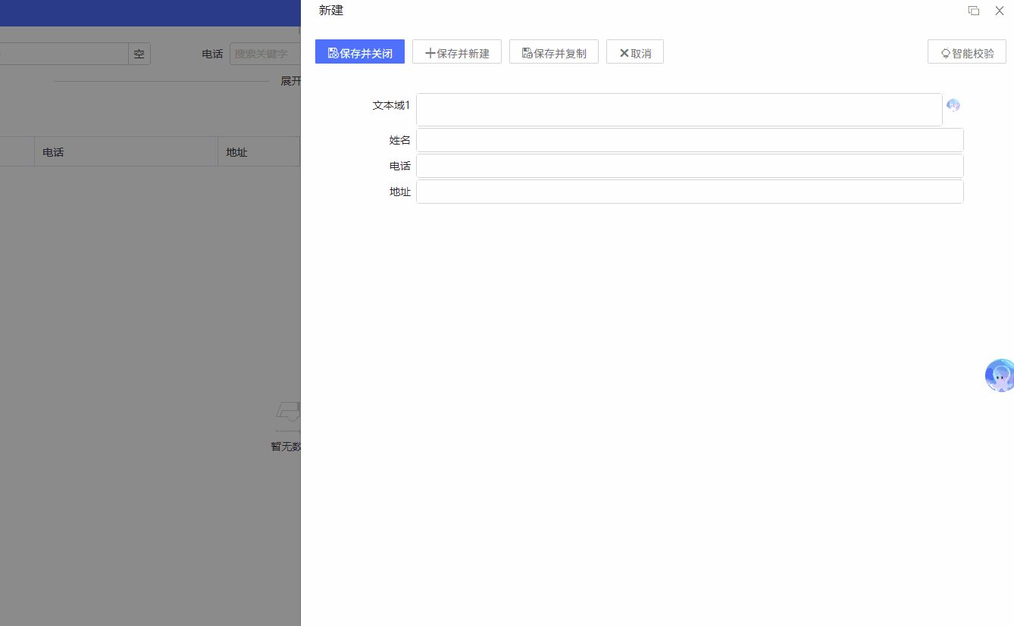Select the 电话 field in the form
The image size is (1014, 626).
pos(690,166)
